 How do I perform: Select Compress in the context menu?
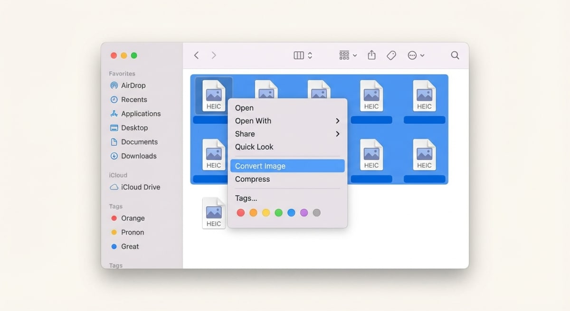pyautogui.click(x=252, y=179)
